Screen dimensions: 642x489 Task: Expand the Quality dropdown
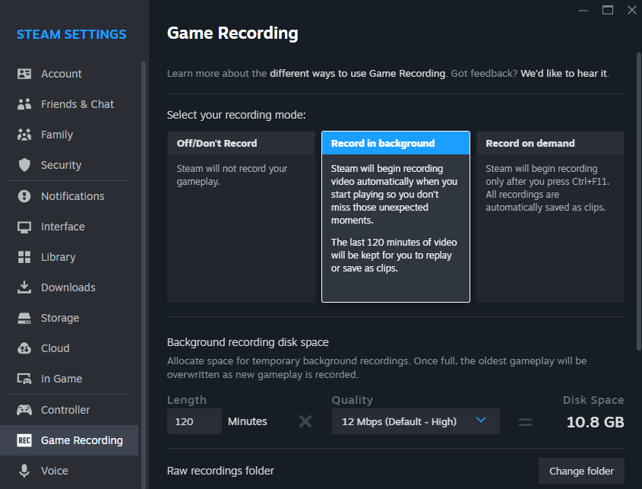[x=416, y=421]
